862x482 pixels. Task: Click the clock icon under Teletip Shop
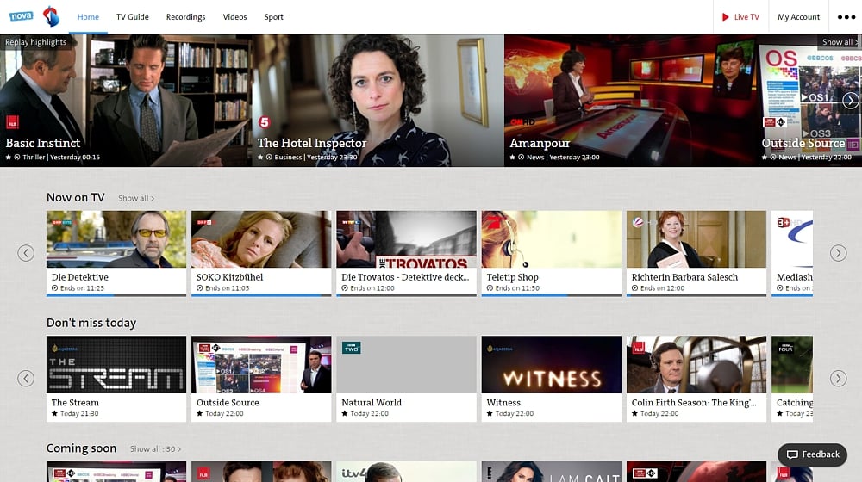490,288
